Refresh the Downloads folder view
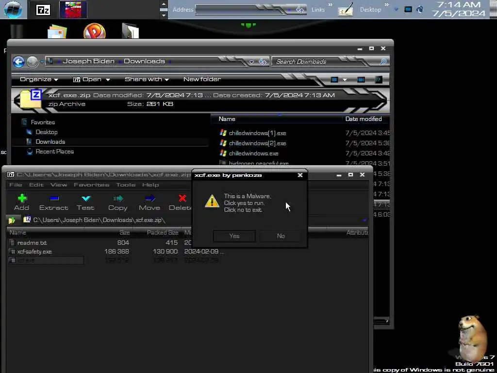 [x=263, y=62]
